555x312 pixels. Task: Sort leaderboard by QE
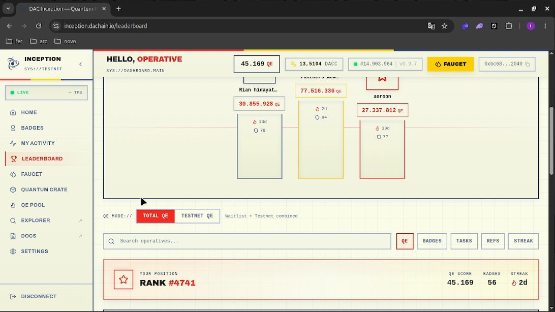(x=405, y=241)
